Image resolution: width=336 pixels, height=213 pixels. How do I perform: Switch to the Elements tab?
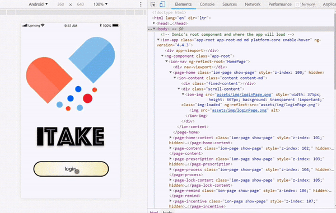[x=183, y=4]
